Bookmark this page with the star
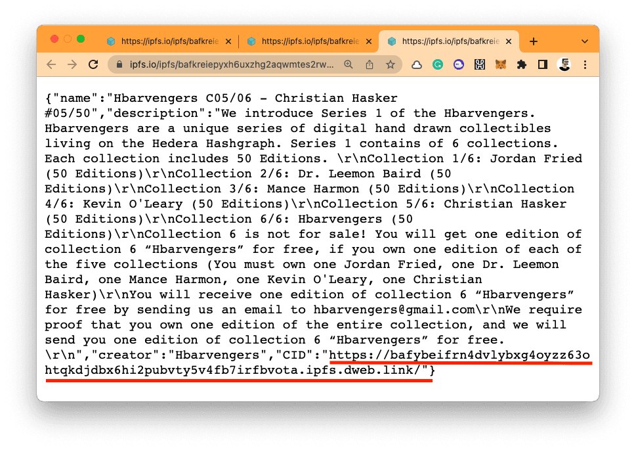Screen dimensions: 636x450 click(x=391, y=64)
